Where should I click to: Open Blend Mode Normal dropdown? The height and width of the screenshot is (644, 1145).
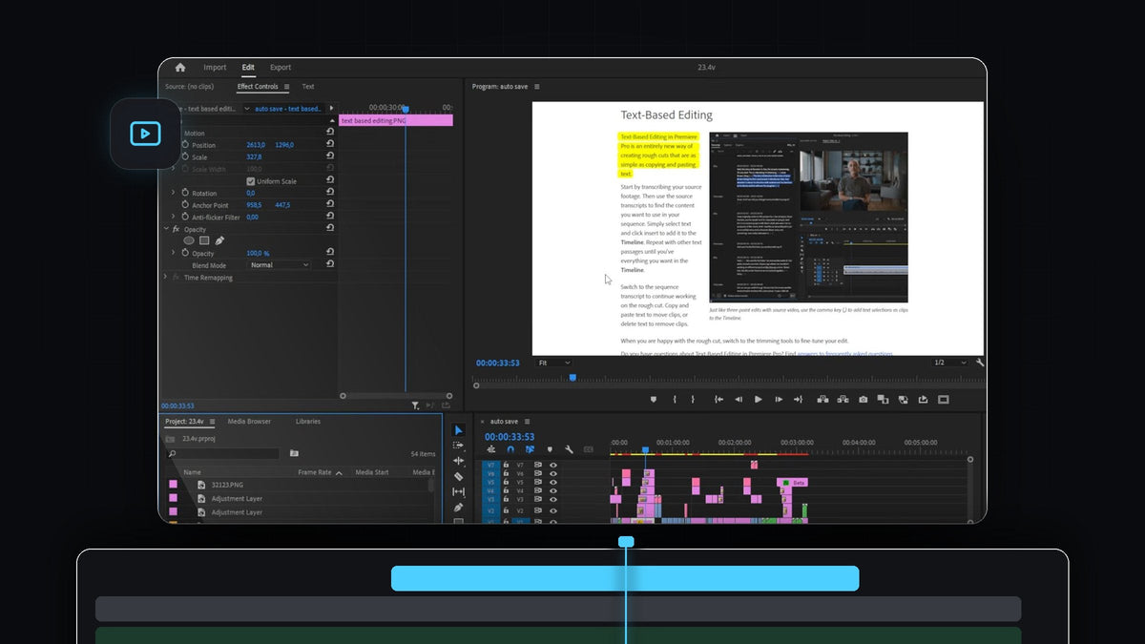(x=279, y=265)
